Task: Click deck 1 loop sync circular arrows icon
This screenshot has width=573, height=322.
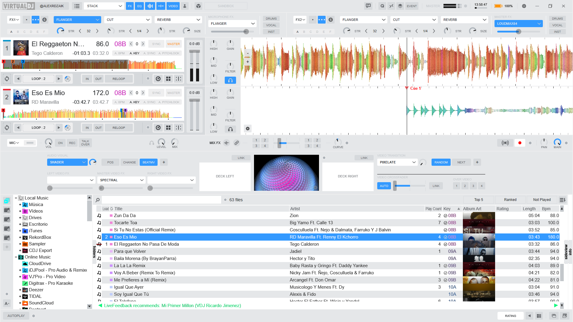Action: tap(7, 79)
